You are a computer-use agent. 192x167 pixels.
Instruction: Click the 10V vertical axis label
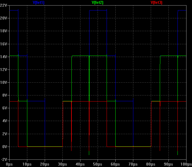[3, 82]
